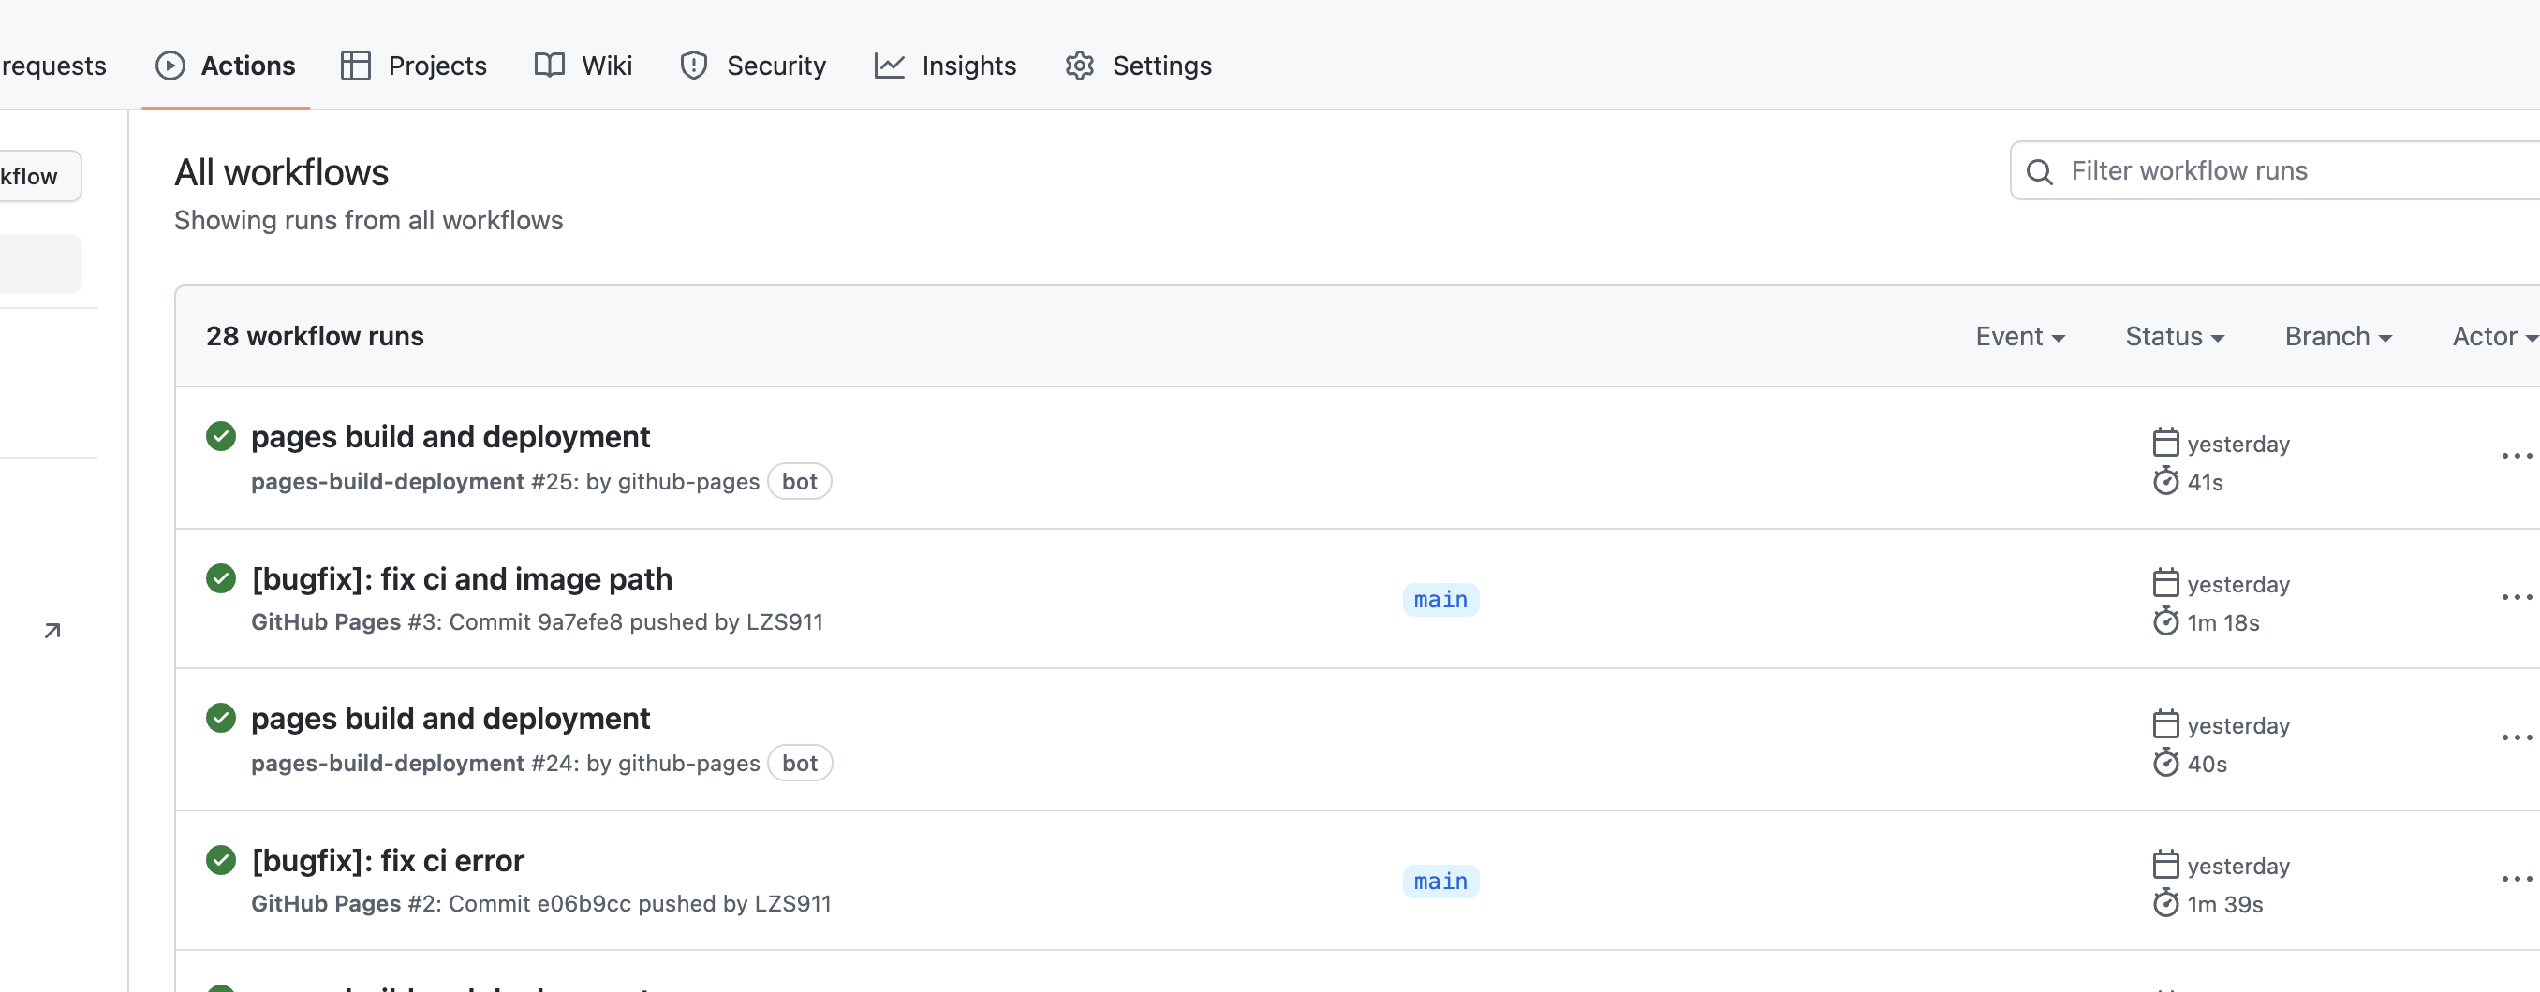Click 'Showing runs from all workflows' text

click(368, 220)
